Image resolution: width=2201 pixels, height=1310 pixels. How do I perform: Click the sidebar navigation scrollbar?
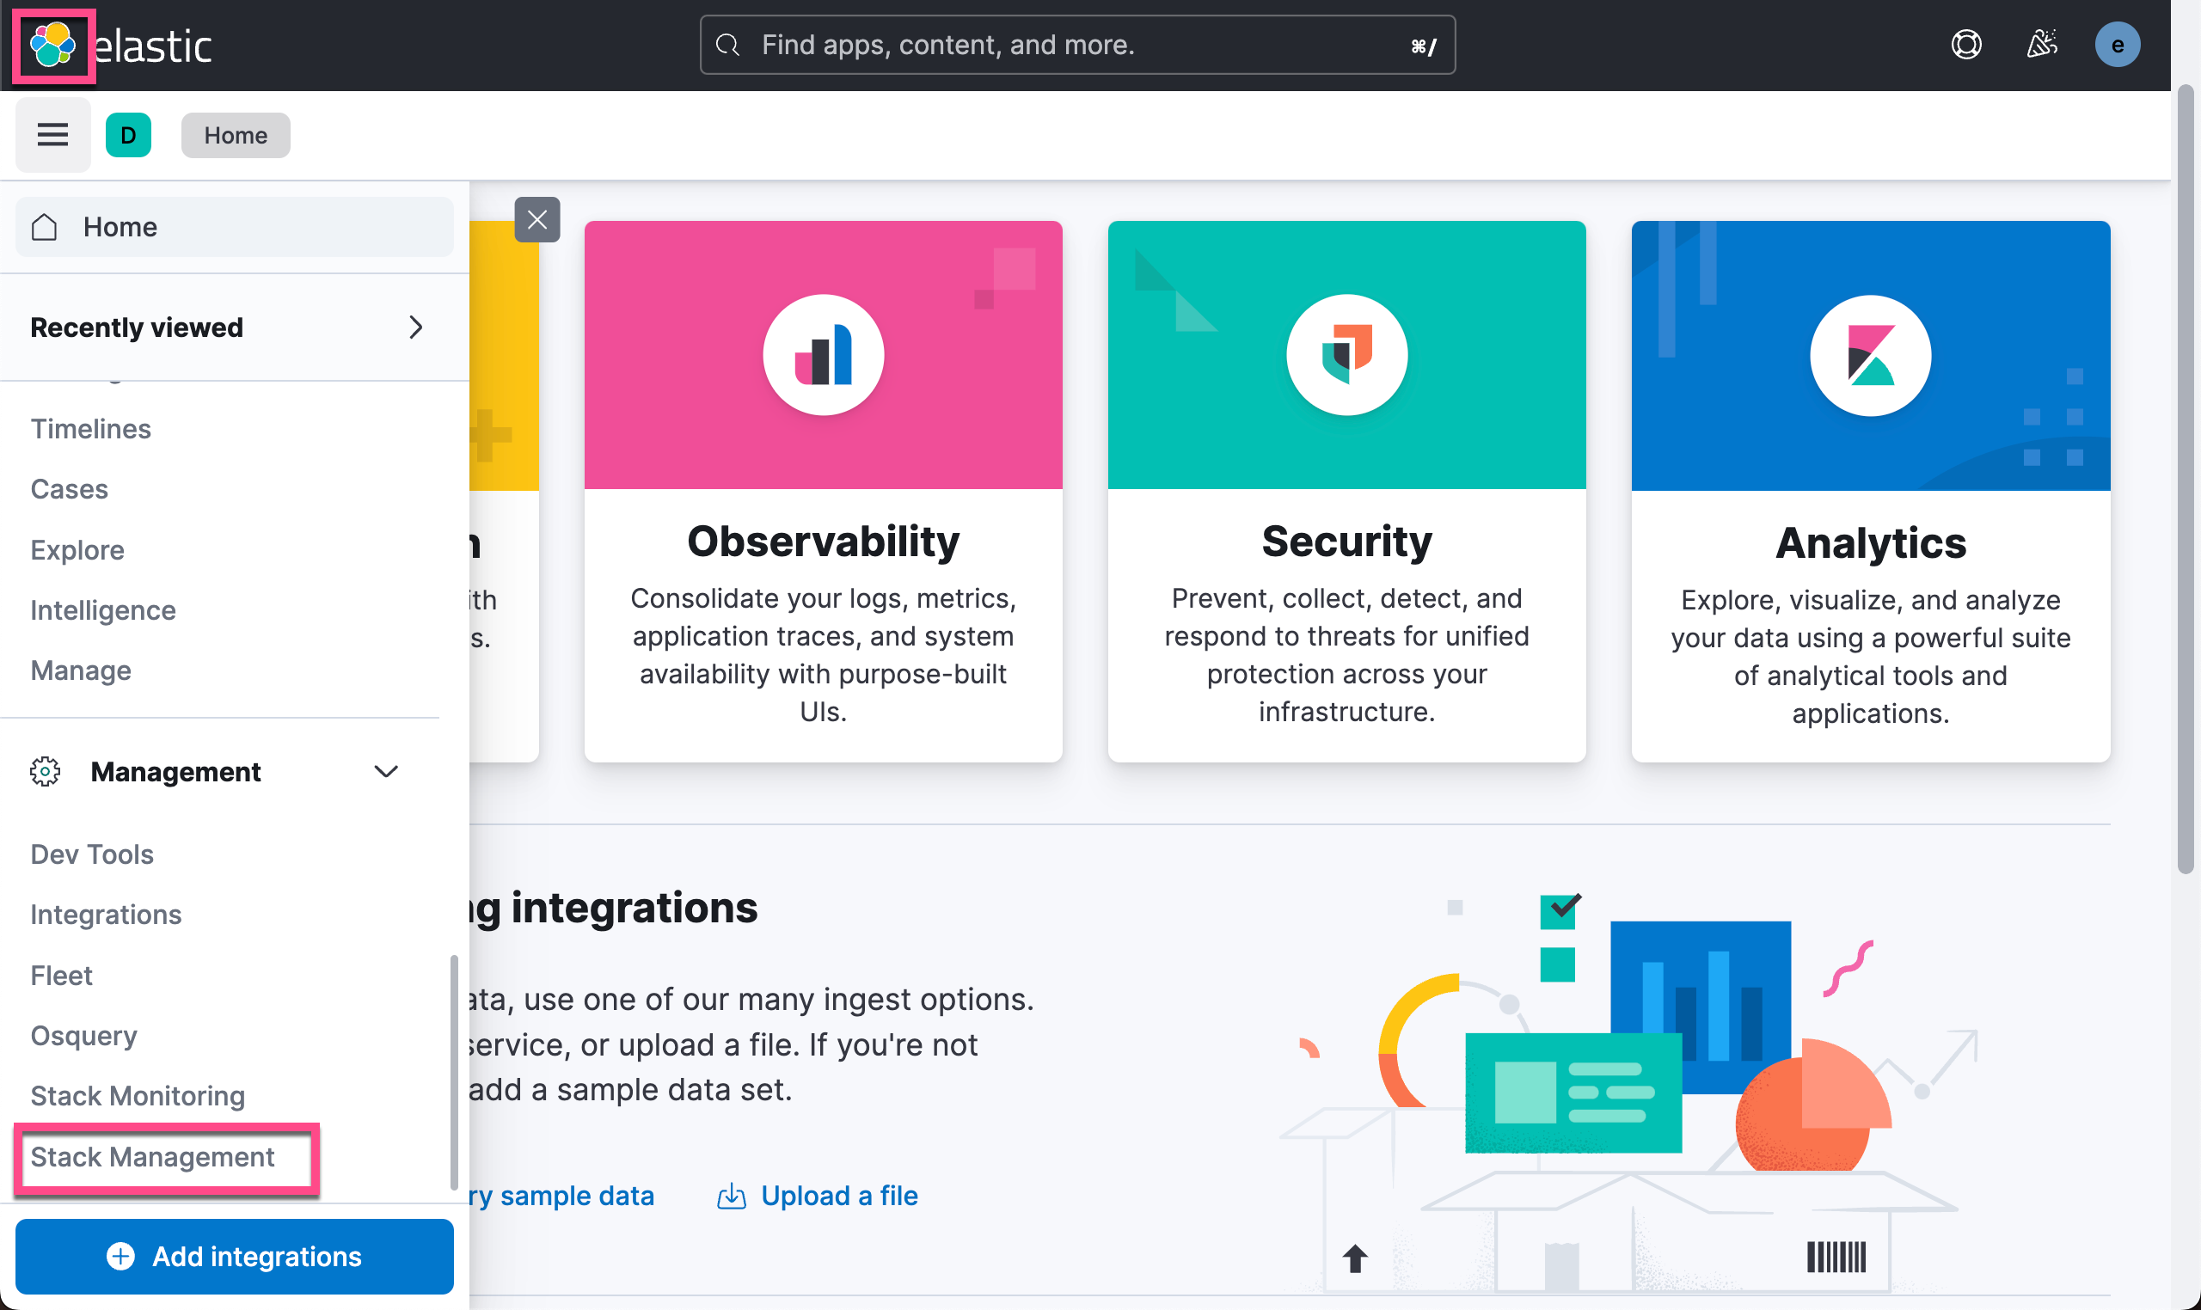point(454,1071)
